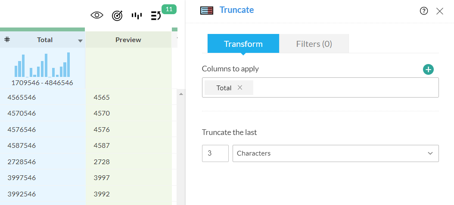
Task: Click the Truncate title link
Action: tap(236, 10)
